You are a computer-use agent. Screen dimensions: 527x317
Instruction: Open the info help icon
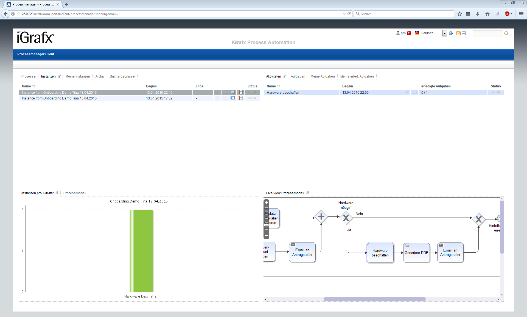coord(451,33)
